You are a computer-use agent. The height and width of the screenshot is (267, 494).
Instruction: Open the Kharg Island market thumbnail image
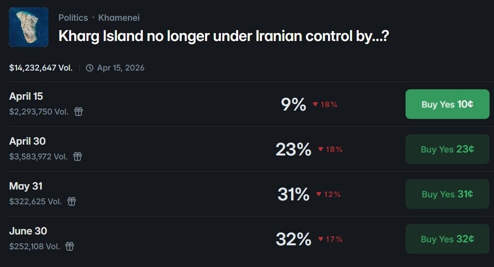tap(29, 27)
